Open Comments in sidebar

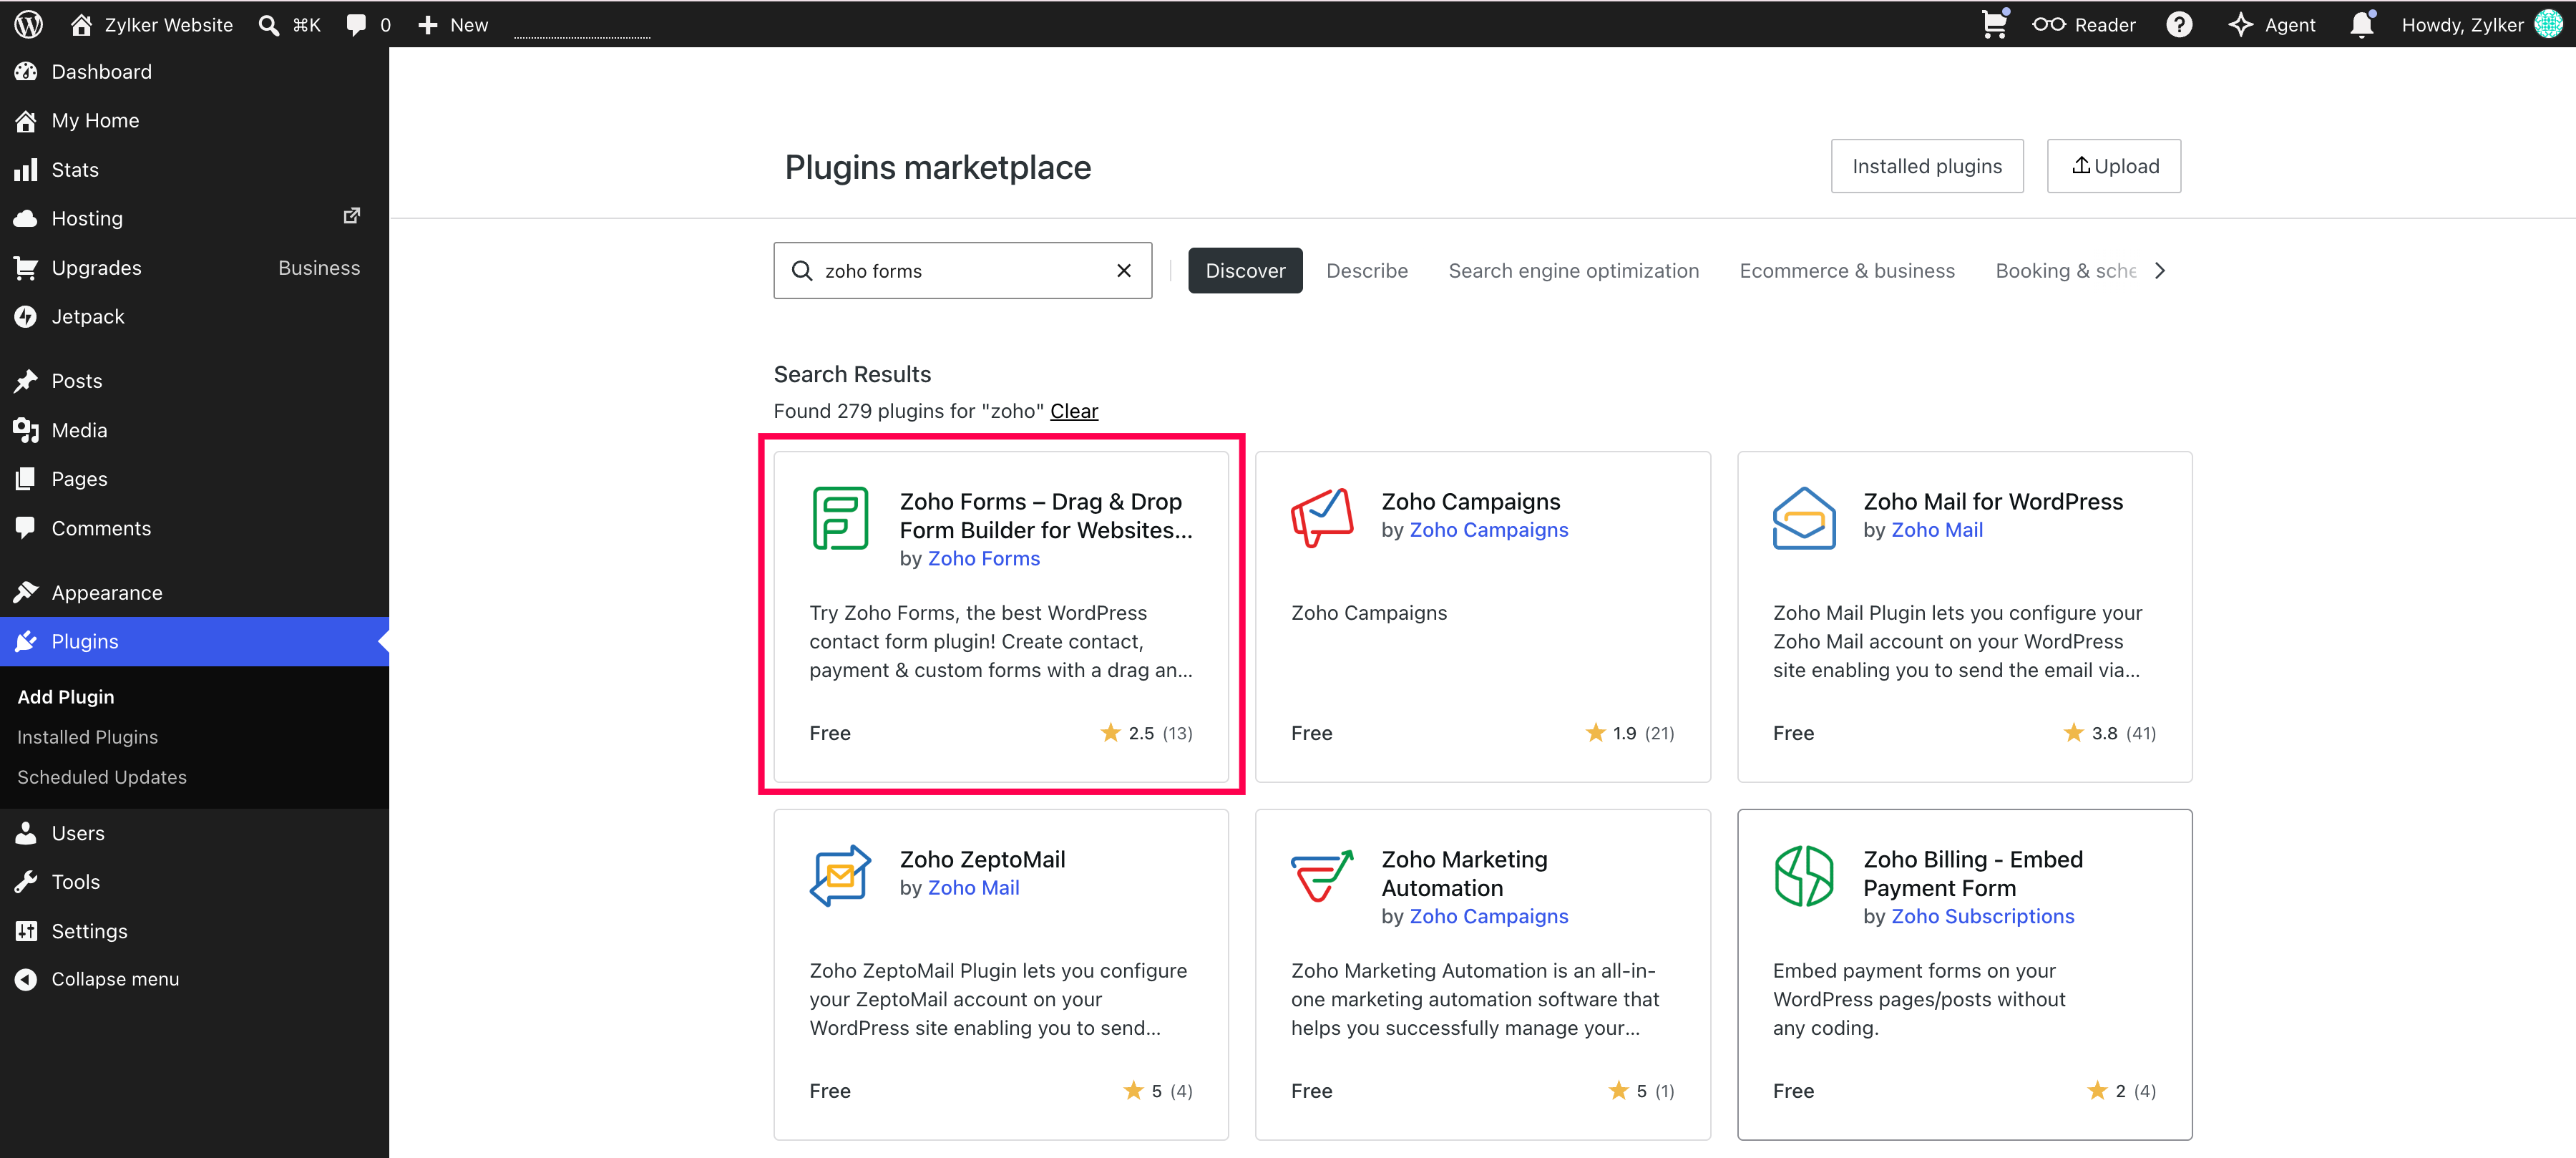[x=194, y=528]
